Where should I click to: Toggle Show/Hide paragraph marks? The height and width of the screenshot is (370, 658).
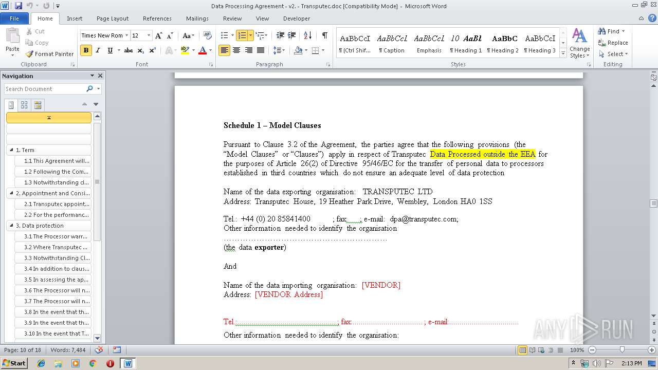click(324, 35)
